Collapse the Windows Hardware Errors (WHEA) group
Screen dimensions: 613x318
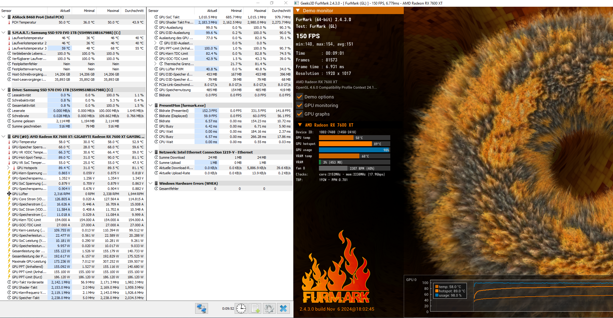(x=150, y=183)
